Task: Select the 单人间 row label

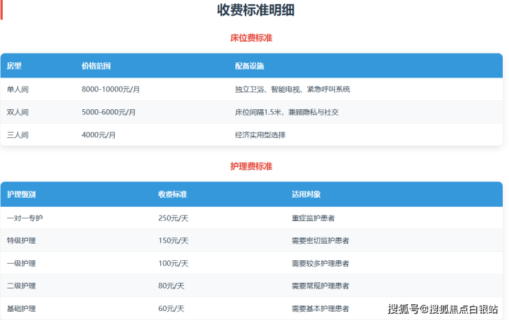Action: pos(18,89)
